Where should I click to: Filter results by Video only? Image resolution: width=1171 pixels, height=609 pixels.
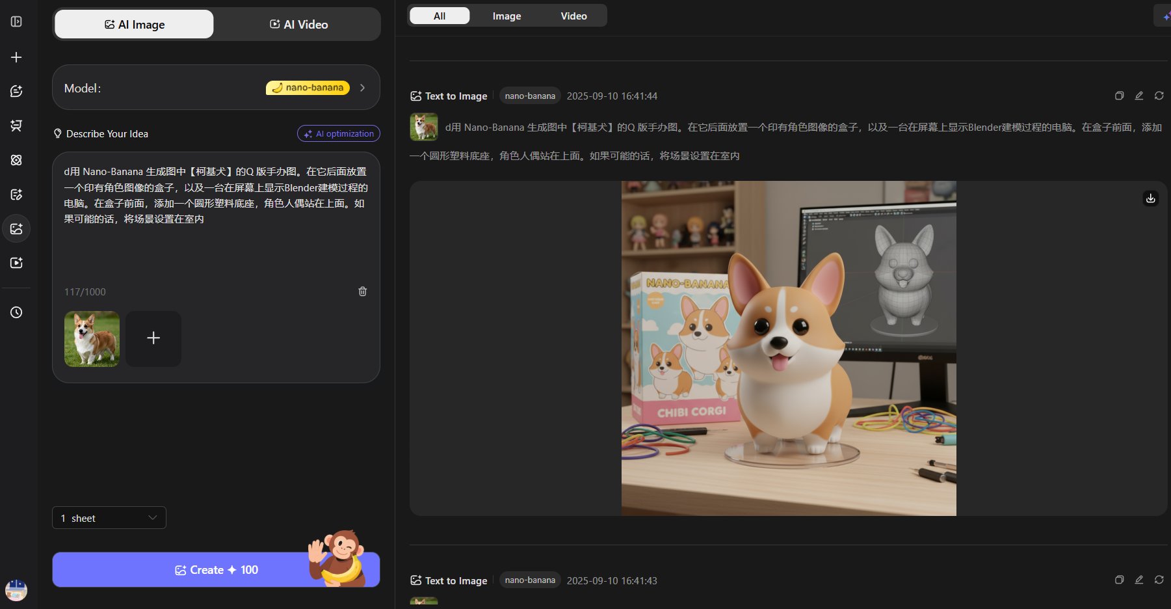(x=573, y=16)
